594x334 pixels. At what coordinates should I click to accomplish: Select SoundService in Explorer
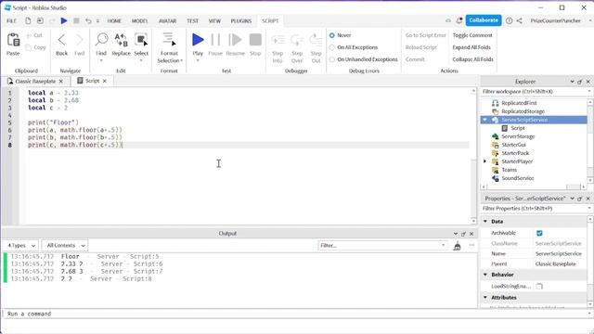tap(518, 178)
